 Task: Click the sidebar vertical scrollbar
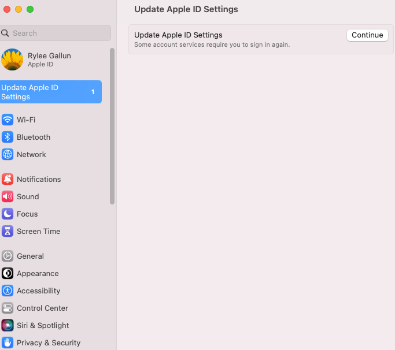[x=112, y=126]
